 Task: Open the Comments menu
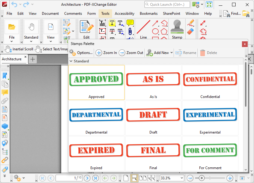73,13
